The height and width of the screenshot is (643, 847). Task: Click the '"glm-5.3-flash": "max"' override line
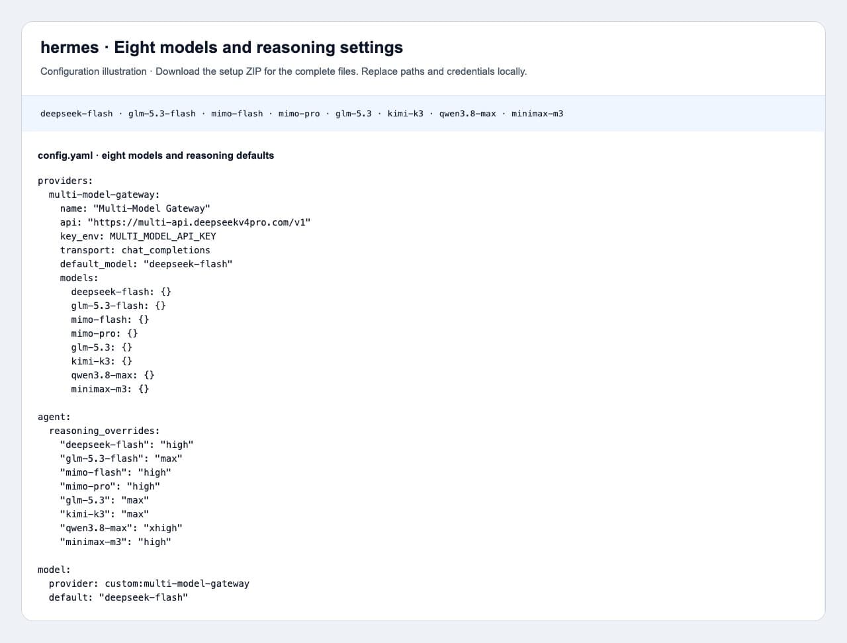(x=121, y=458)
